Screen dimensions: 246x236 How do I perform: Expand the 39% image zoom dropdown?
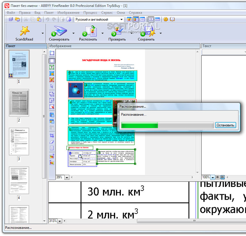(67, 178)
